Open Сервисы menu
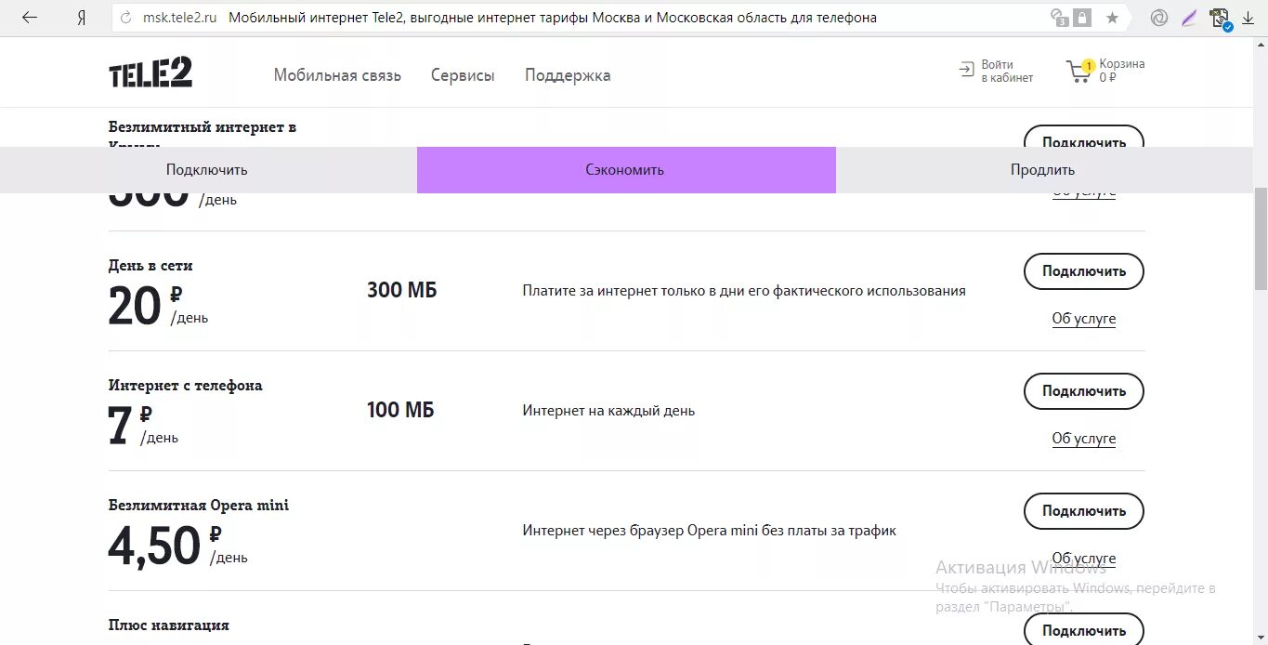The image size is (1268, 645). [x=463, y=75]
